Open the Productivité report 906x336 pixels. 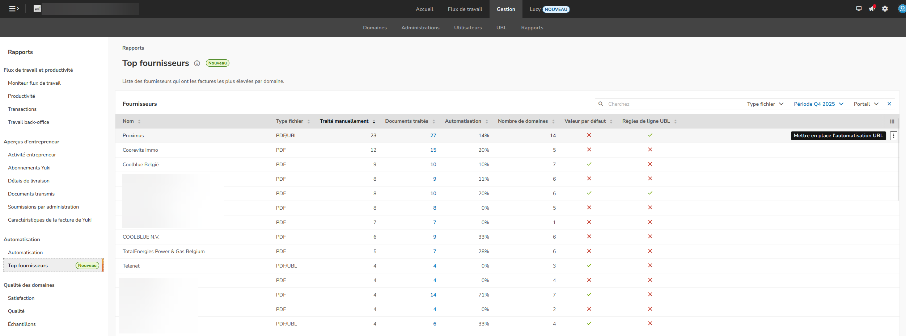pyautogui.click(x=22, y=96)
